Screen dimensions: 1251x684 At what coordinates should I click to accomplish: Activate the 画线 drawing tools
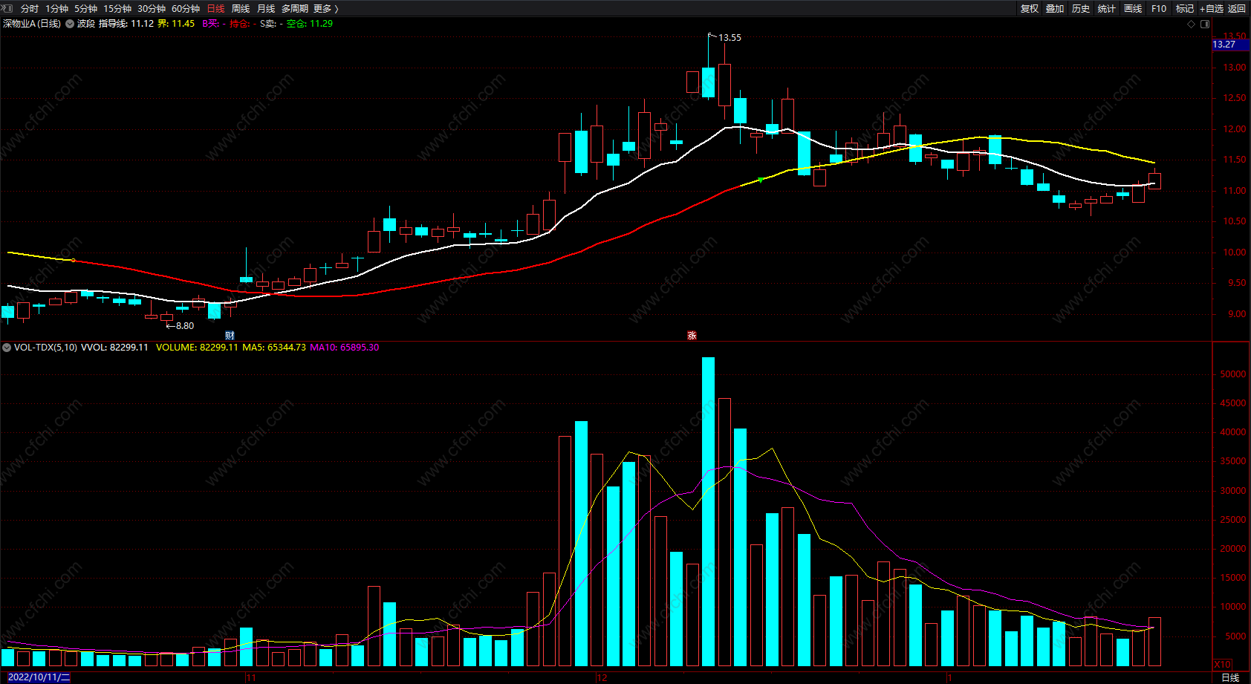point(1133,8)
